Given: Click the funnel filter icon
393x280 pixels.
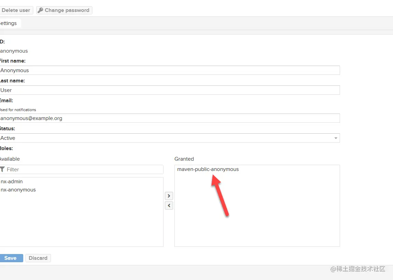Looking at the screenshot, I should [2, 170].
